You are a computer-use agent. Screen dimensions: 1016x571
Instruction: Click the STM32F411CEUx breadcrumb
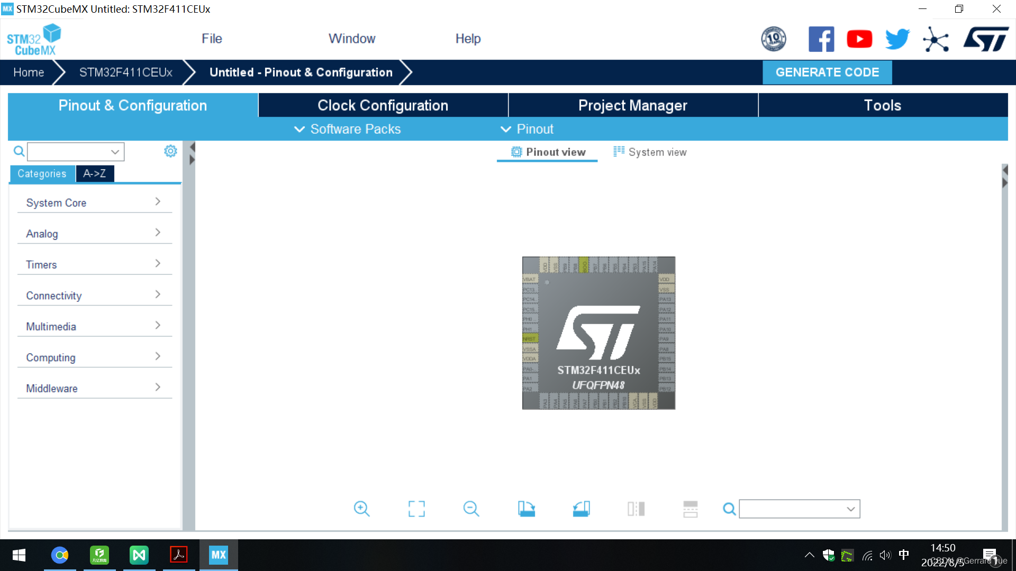[x=126, y=72]
